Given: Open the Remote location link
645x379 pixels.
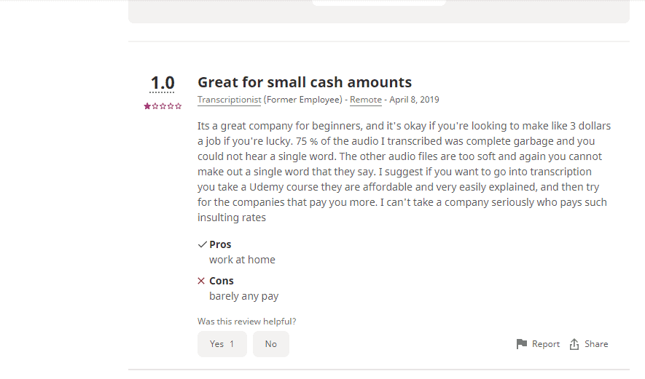Looking at the screenshot, I should (366, 100).
